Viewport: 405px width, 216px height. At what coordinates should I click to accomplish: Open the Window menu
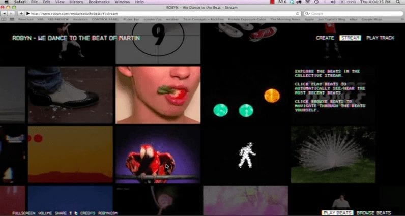(x=122, y=2)
